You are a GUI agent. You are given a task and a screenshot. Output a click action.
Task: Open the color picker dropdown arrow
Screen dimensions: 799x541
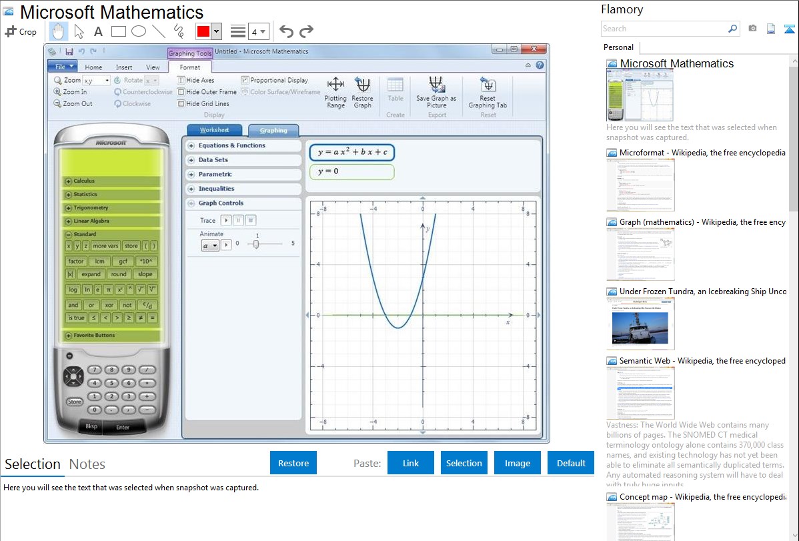tap(216, 31)
